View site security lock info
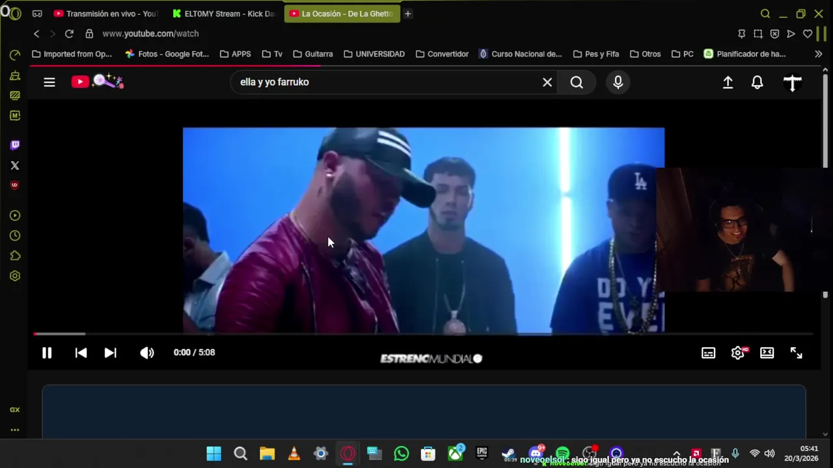Image resolution: width=833 pixels, height=468 pixels. [x=89, y=34]
